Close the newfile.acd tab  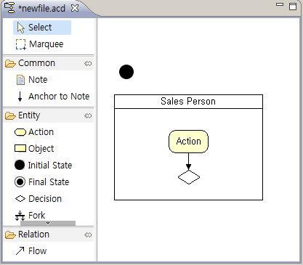click(x=75, y=8)
